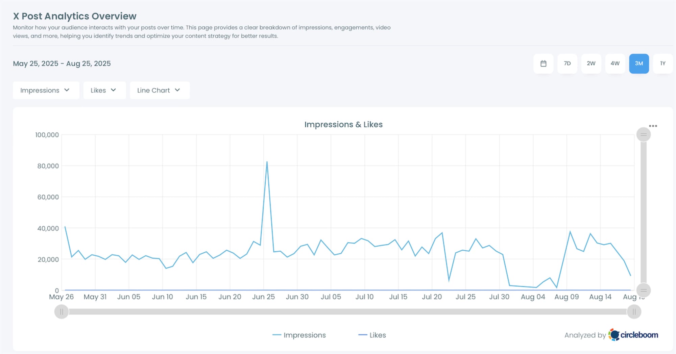
Task: Select the 4W time range
Action: (615, 64)
